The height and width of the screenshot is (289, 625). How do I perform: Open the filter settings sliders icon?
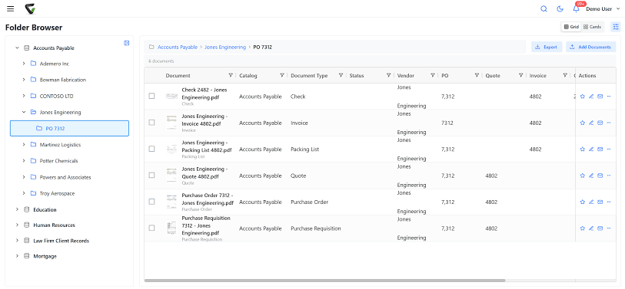(x=616, y=27)
